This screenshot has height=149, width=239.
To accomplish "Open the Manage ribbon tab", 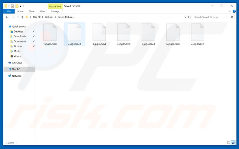I will (x=55, y=11).
